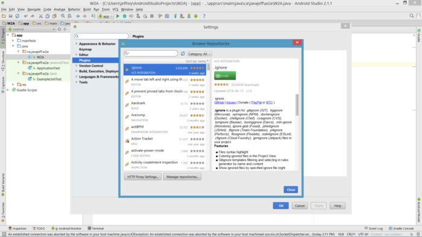Screen dimensions: 422x237
Task: Click the Navigate Back arrow icon
Action: point(78,16)
